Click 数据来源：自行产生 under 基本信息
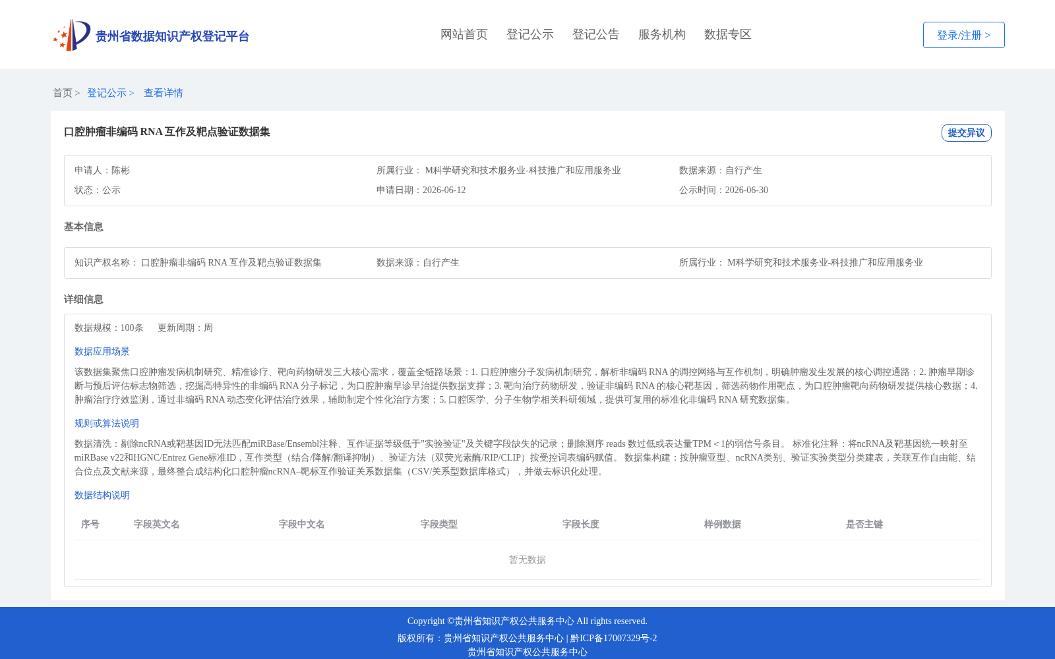The image size is (1055, 659). (x=418, y=262)
